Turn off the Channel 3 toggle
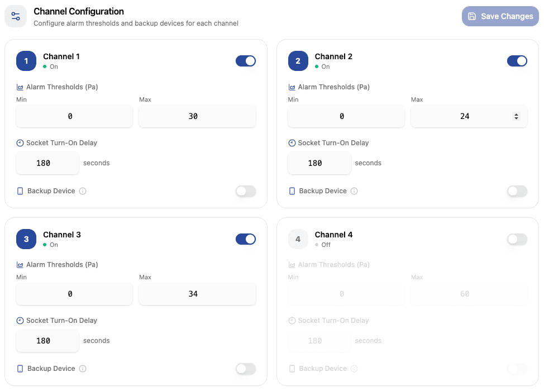This screenshot has height=391, width=544. tap(246, 239)
